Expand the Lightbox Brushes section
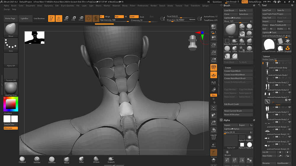Screen dimensions: 296x166 click(232, 18)
